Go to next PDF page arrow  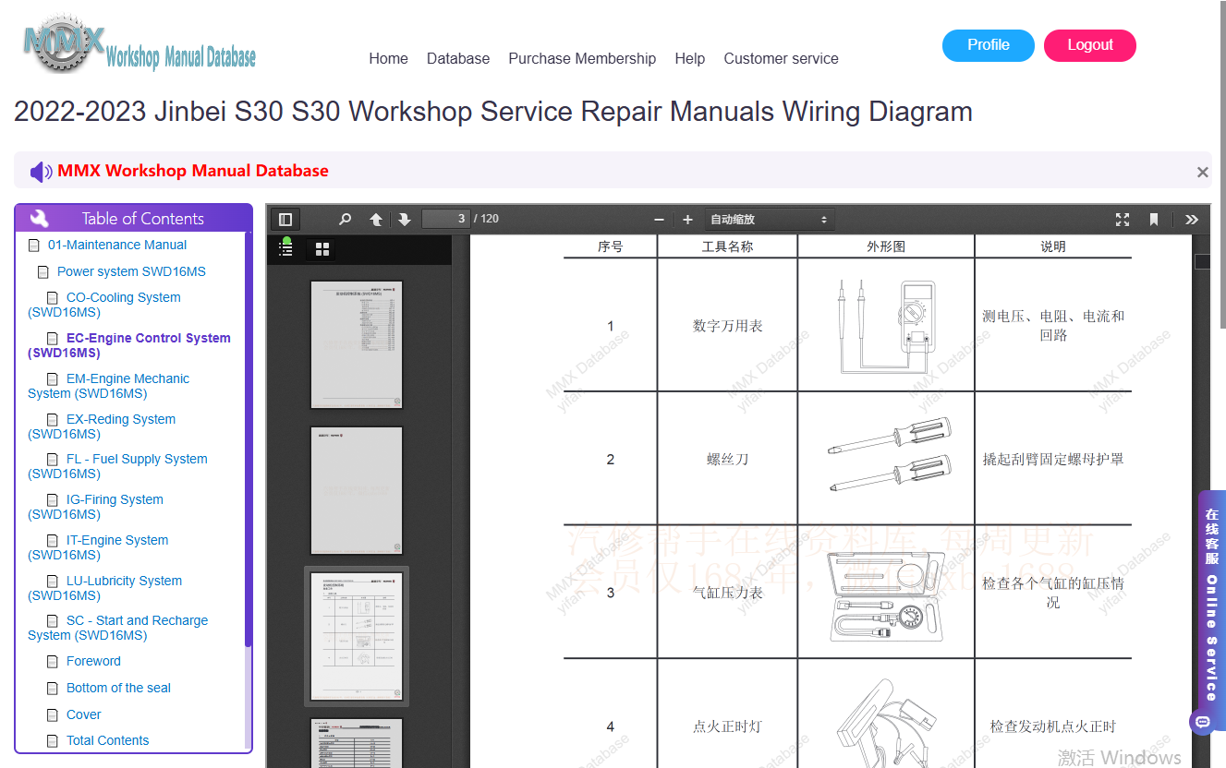[x=405, y=220]
